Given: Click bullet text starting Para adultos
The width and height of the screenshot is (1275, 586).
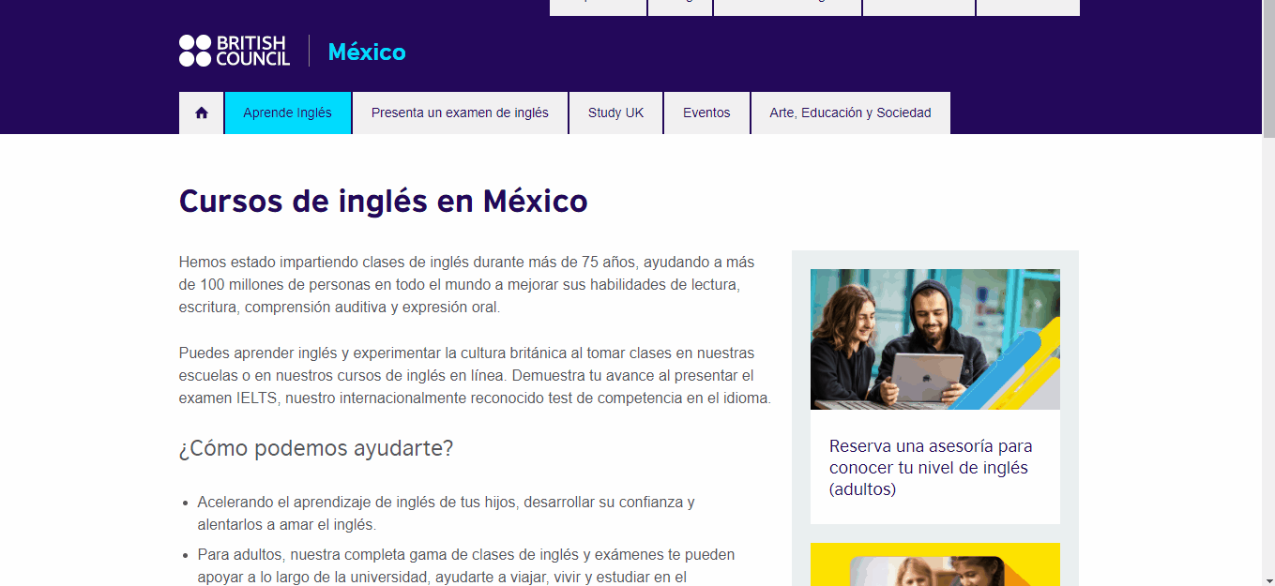Looking at the screenshot, I should 466,565.
